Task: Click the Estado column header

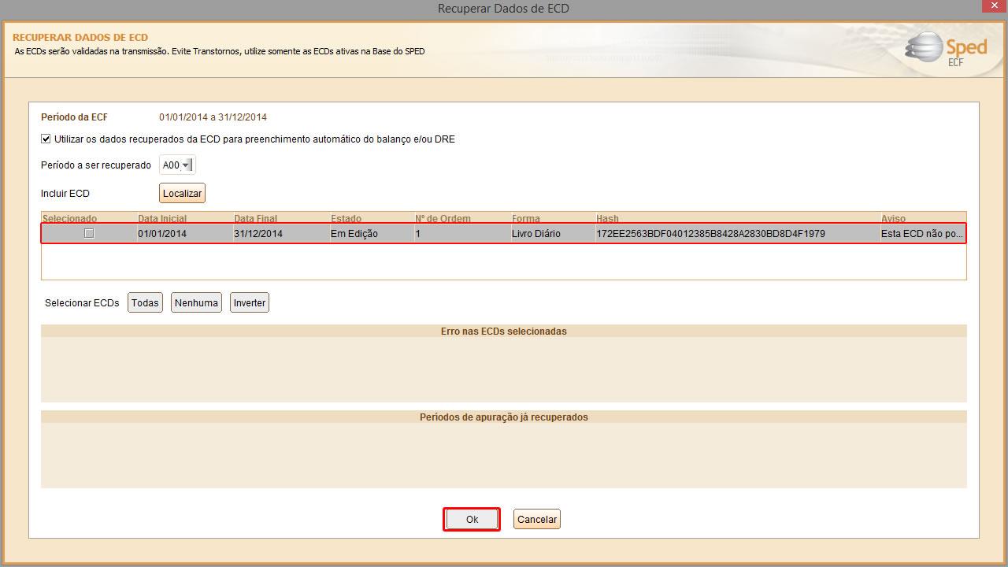Action: coord(372,218)
